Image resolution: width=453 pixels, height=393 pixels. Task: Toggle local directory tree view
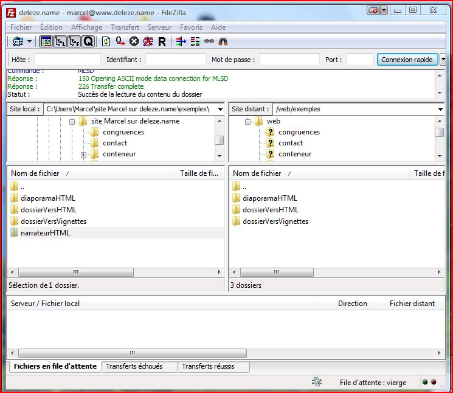click(x=60, y=41)
